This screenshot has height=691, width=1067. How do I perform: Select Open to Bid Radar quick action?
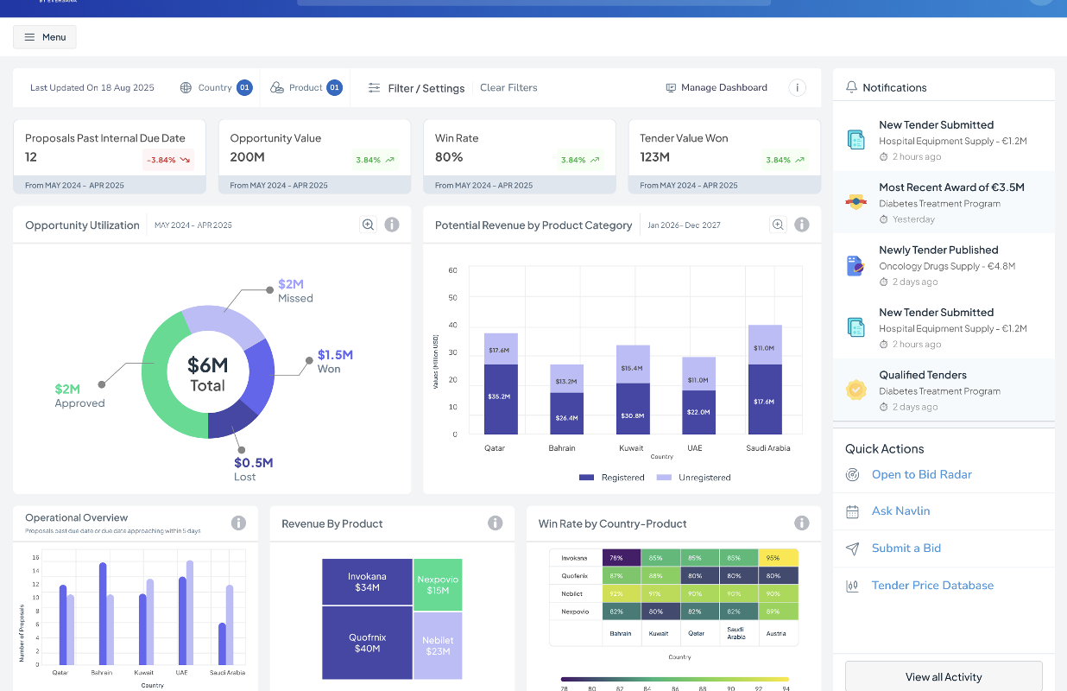921,474
